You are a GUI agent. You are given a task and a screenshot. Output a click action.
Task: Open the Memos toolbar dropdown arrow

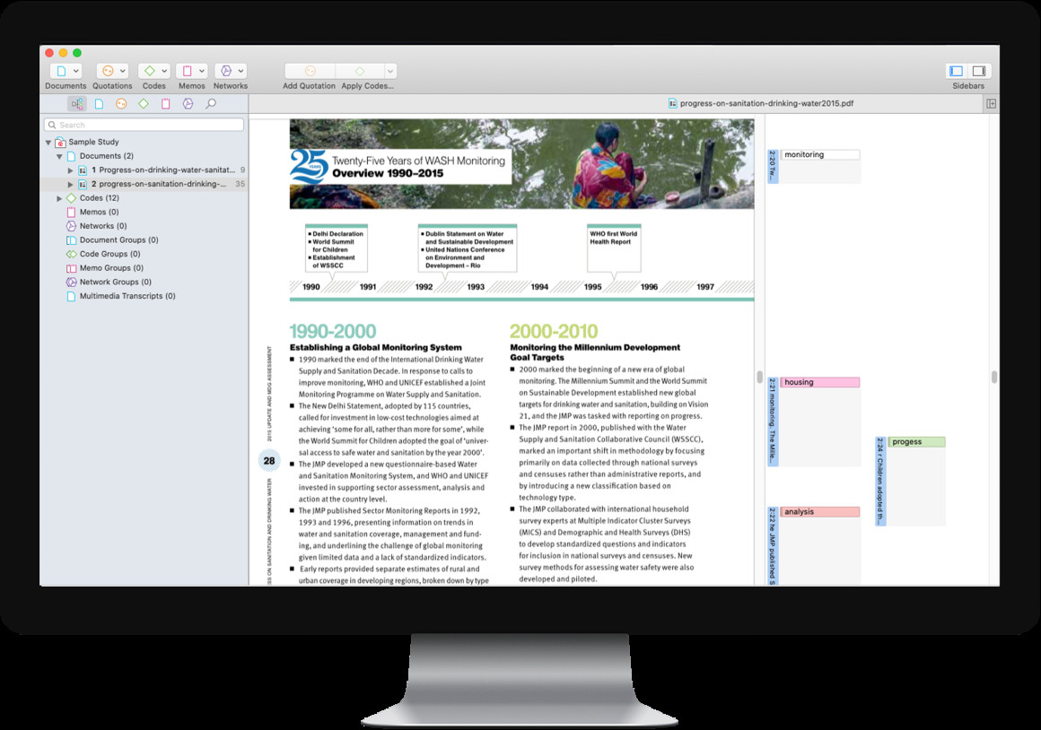(x=202, y=71)
